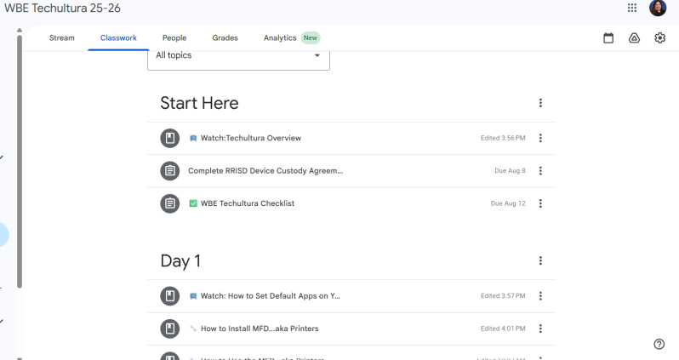Open the class Drive folder icon
The image size is (679, 360).
(634, 38)
